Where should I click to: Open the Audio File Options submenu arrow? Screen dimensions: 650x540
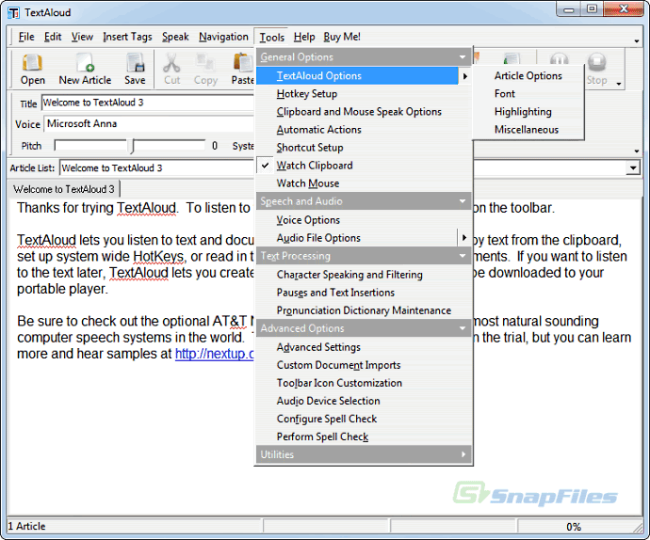[x=463, y=238]
